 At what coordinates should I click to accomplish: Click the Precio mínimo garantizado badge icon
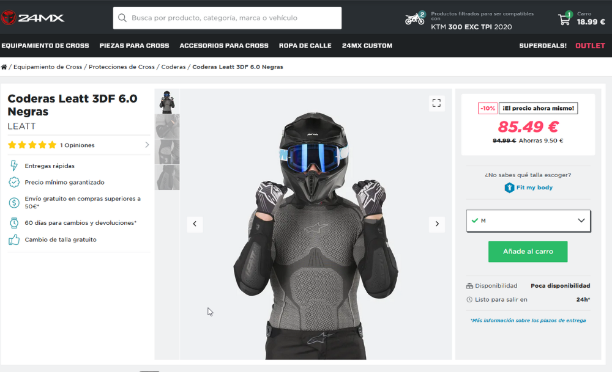point(14,182)
